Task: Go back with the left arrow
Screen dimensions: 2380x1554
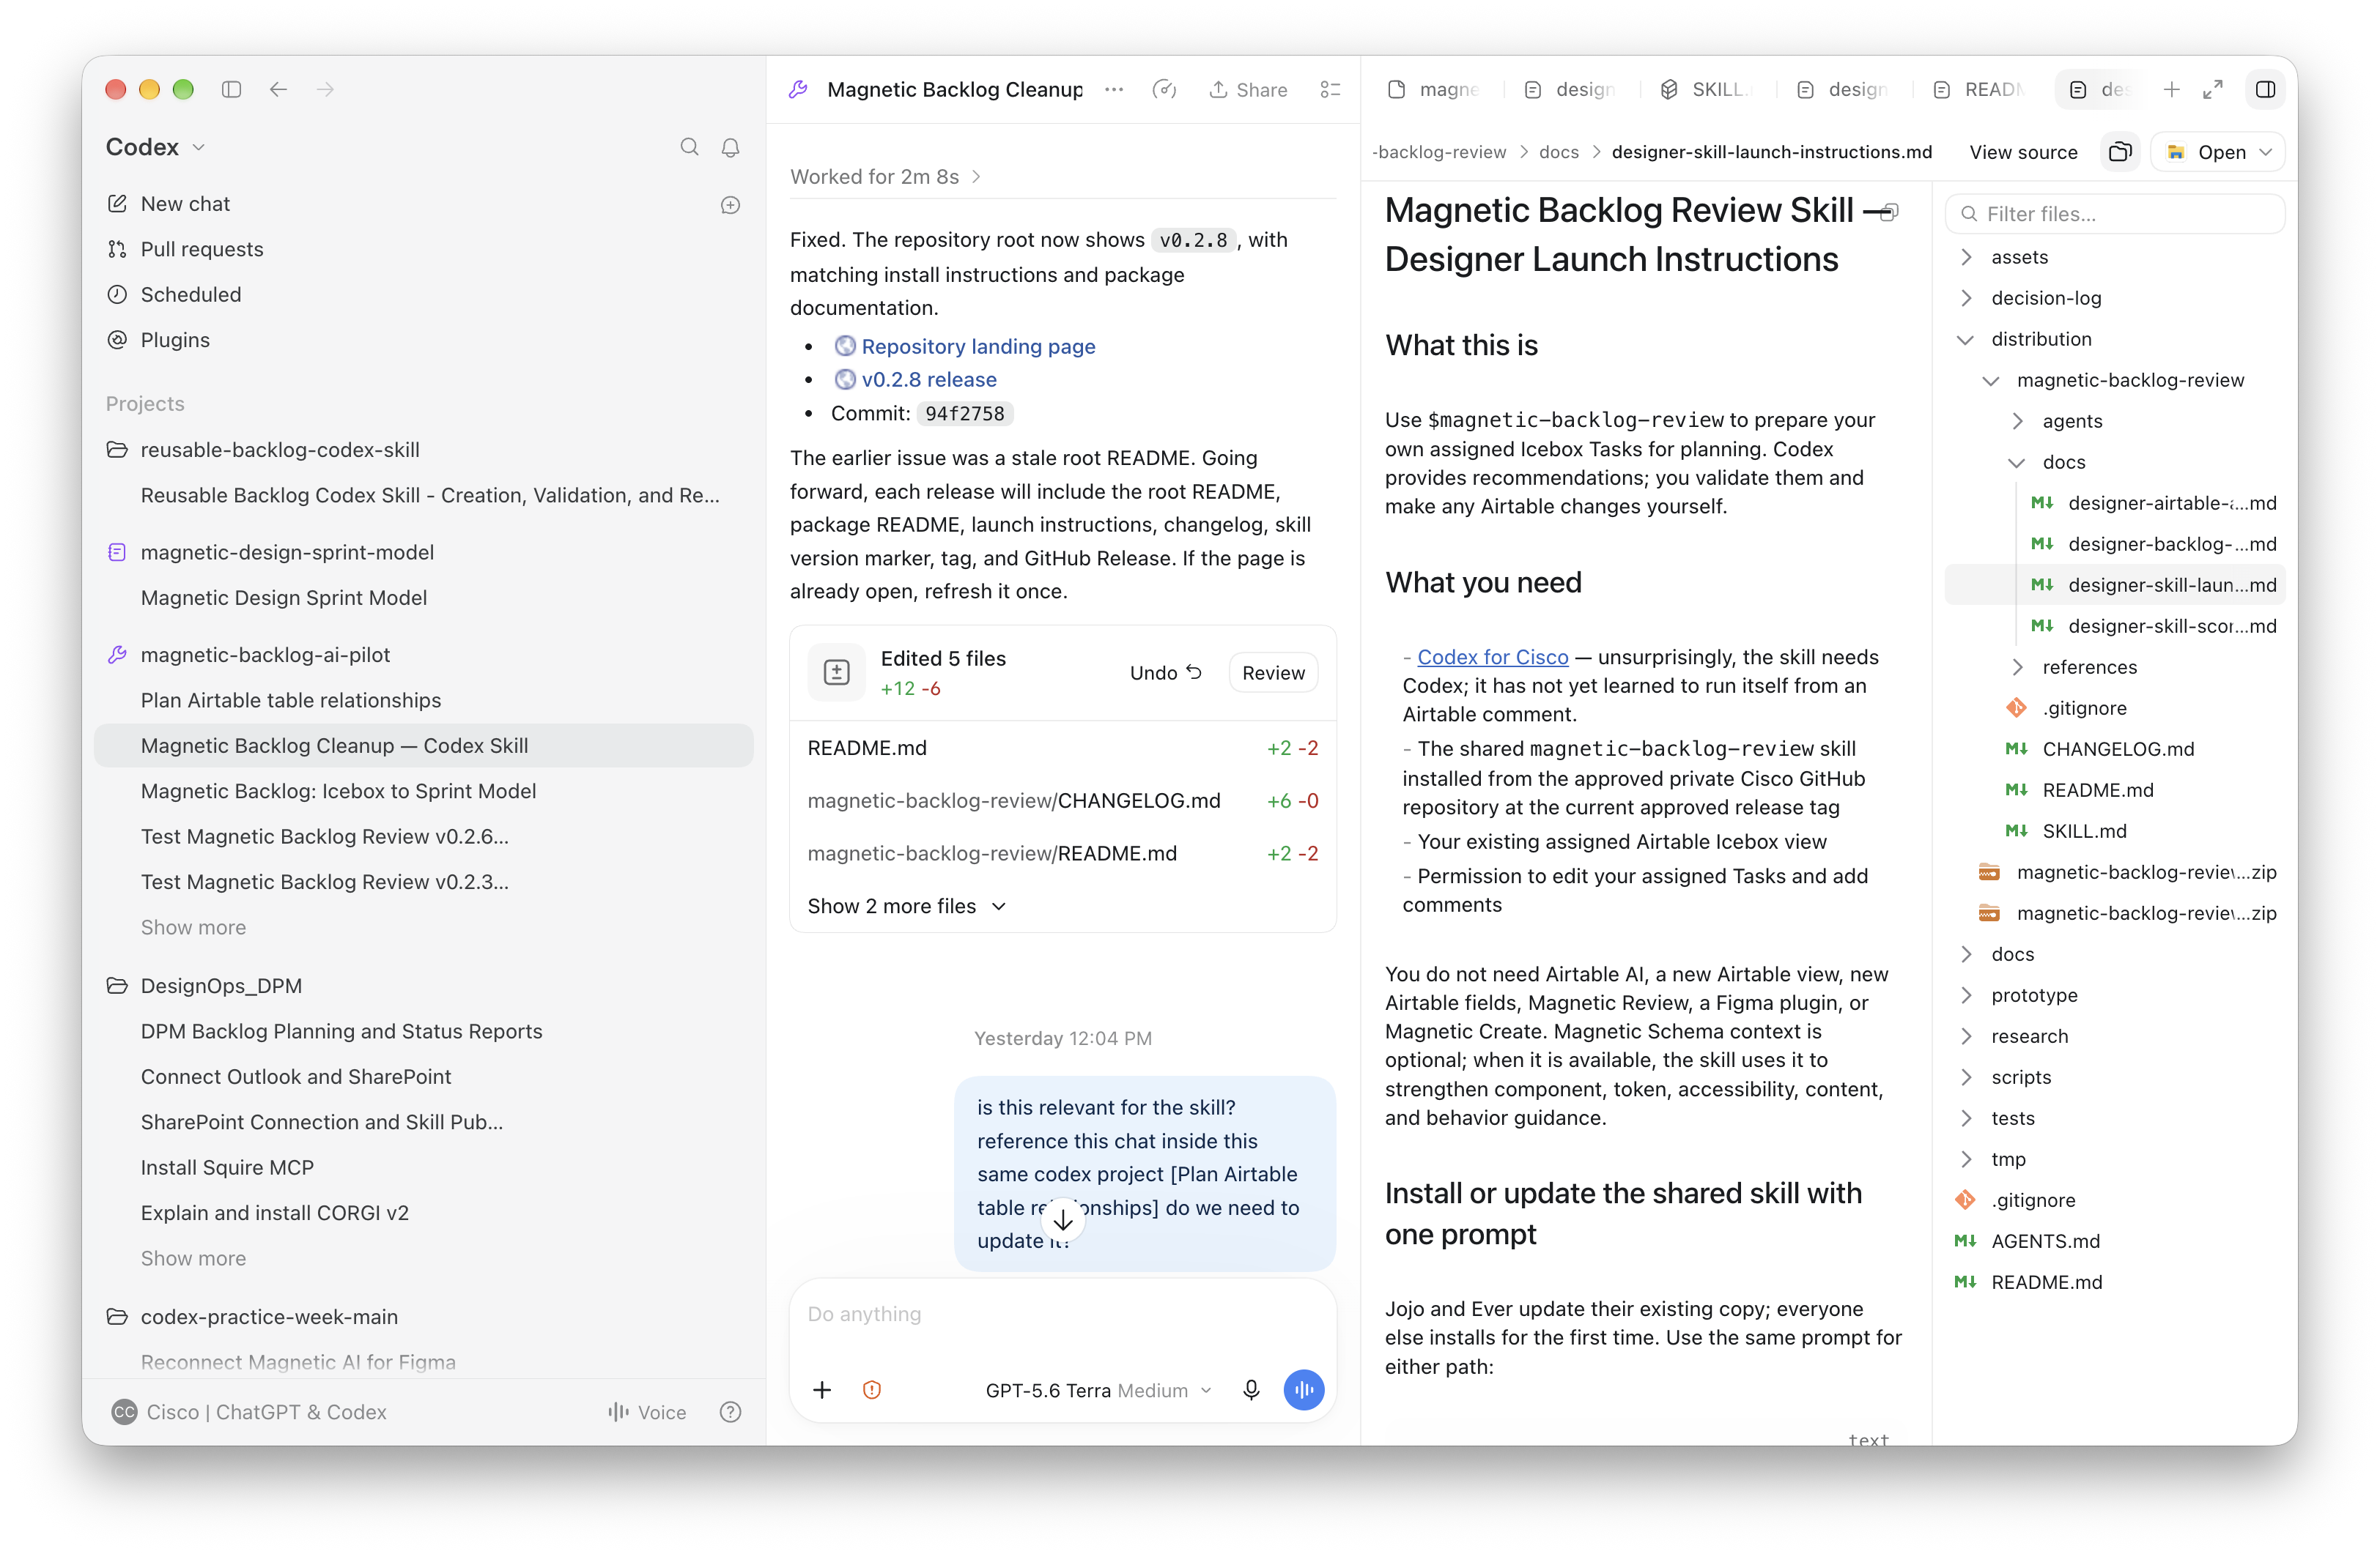Action: 278,90
